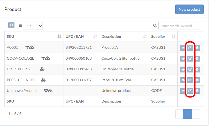Open pie chart for DR-PEPPER-2L

(x=197, y=69)
